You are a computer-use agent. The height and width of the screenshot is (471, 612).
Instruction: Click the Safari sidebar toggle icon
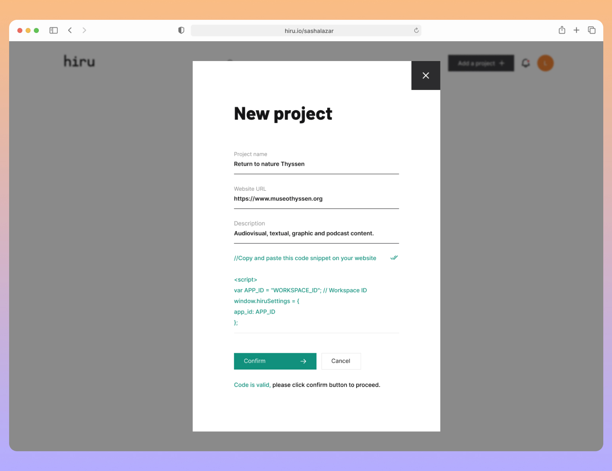click(53, 30)
